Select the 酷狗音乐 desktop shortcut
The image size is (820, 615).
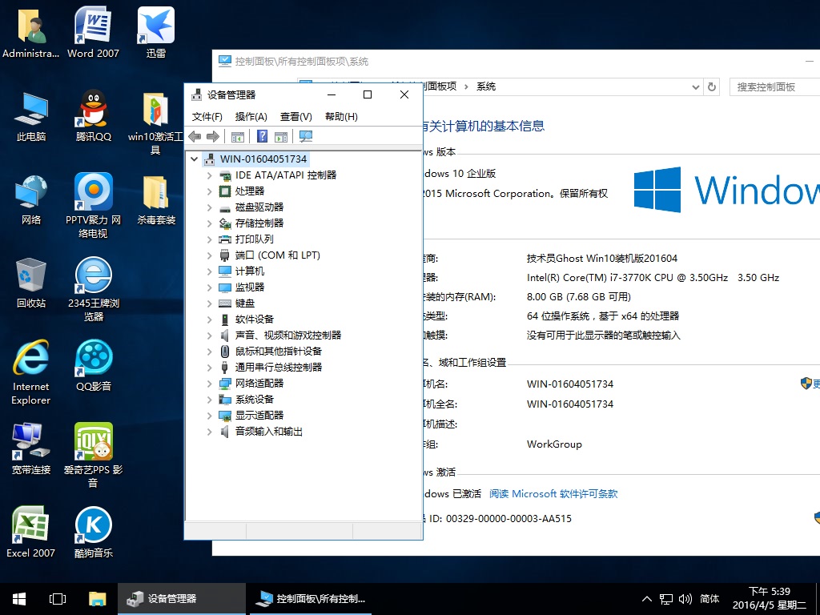pyautogui.click(x=93, y=532)
